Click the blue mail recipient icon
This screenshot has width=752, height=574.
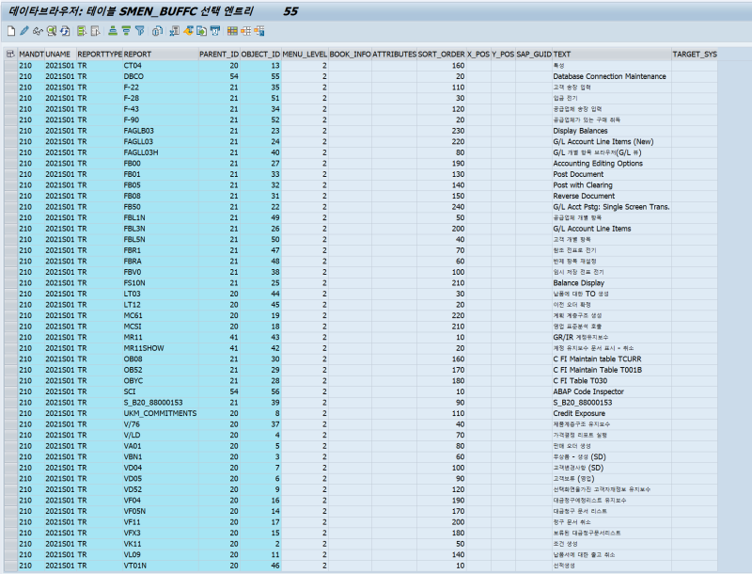pyautogui.click(x=215, y=31)
